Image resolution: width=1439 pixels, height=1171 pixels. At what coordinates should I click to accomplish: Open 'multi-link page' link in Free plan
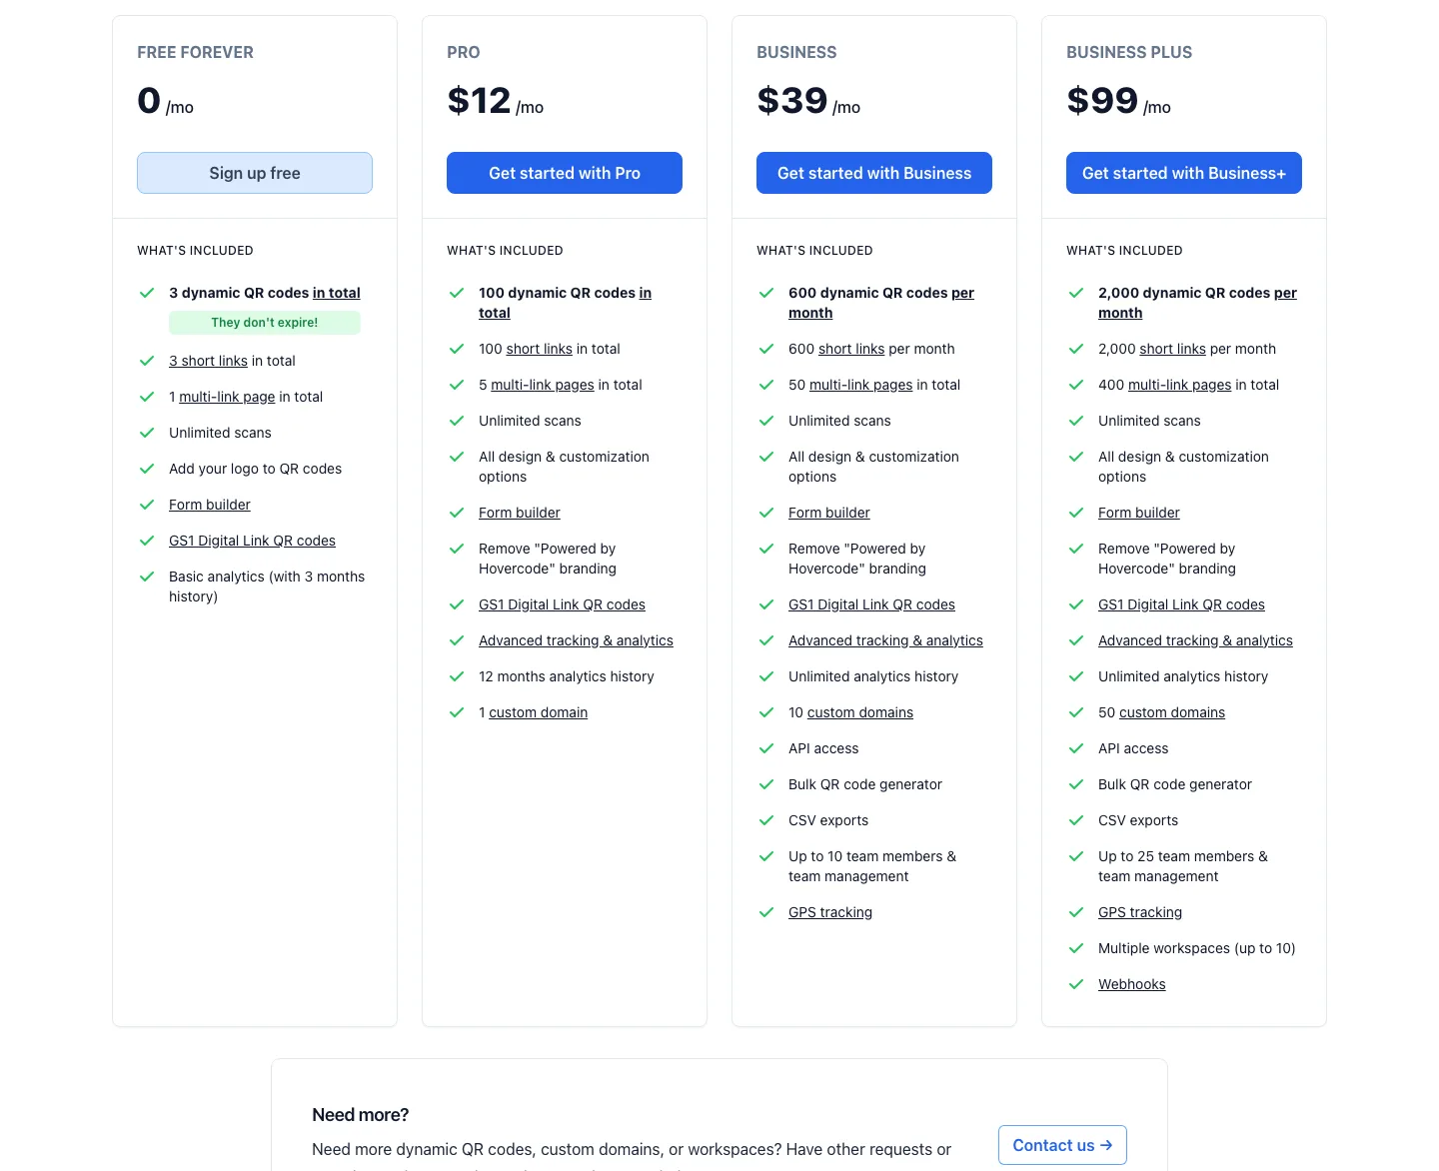(227, 397)
